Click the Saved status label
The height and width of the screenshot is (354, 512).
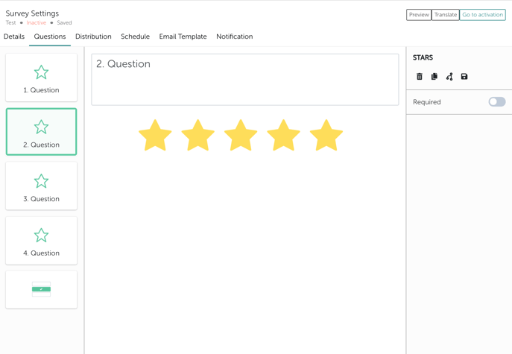pyautogui.click(x=64, y=23)
